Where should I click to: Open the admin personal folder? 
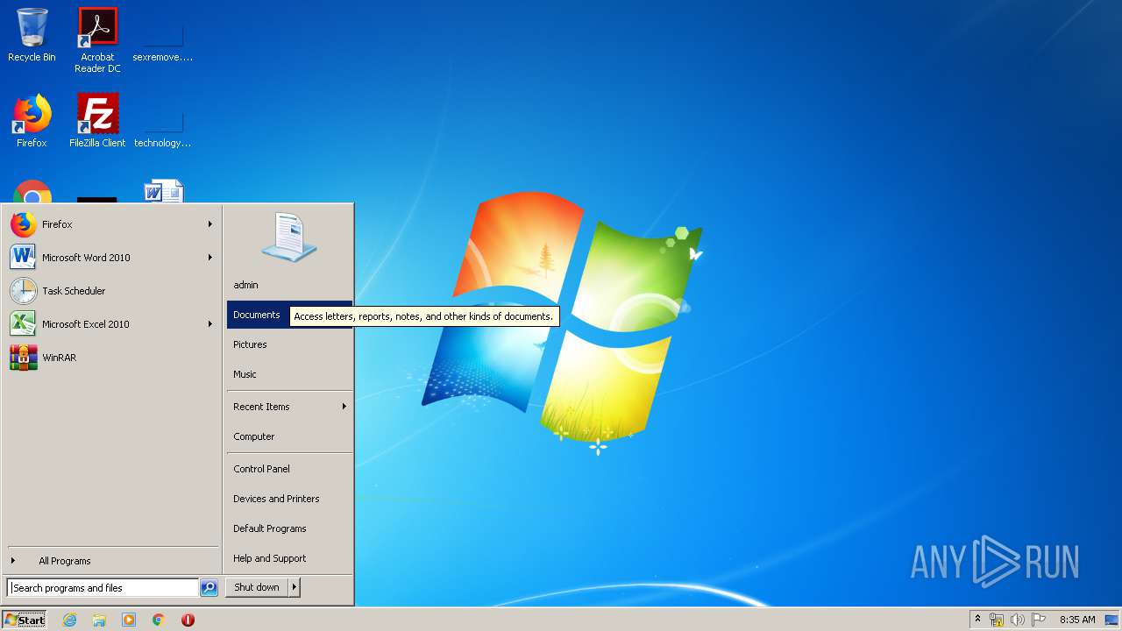point(289,285)
